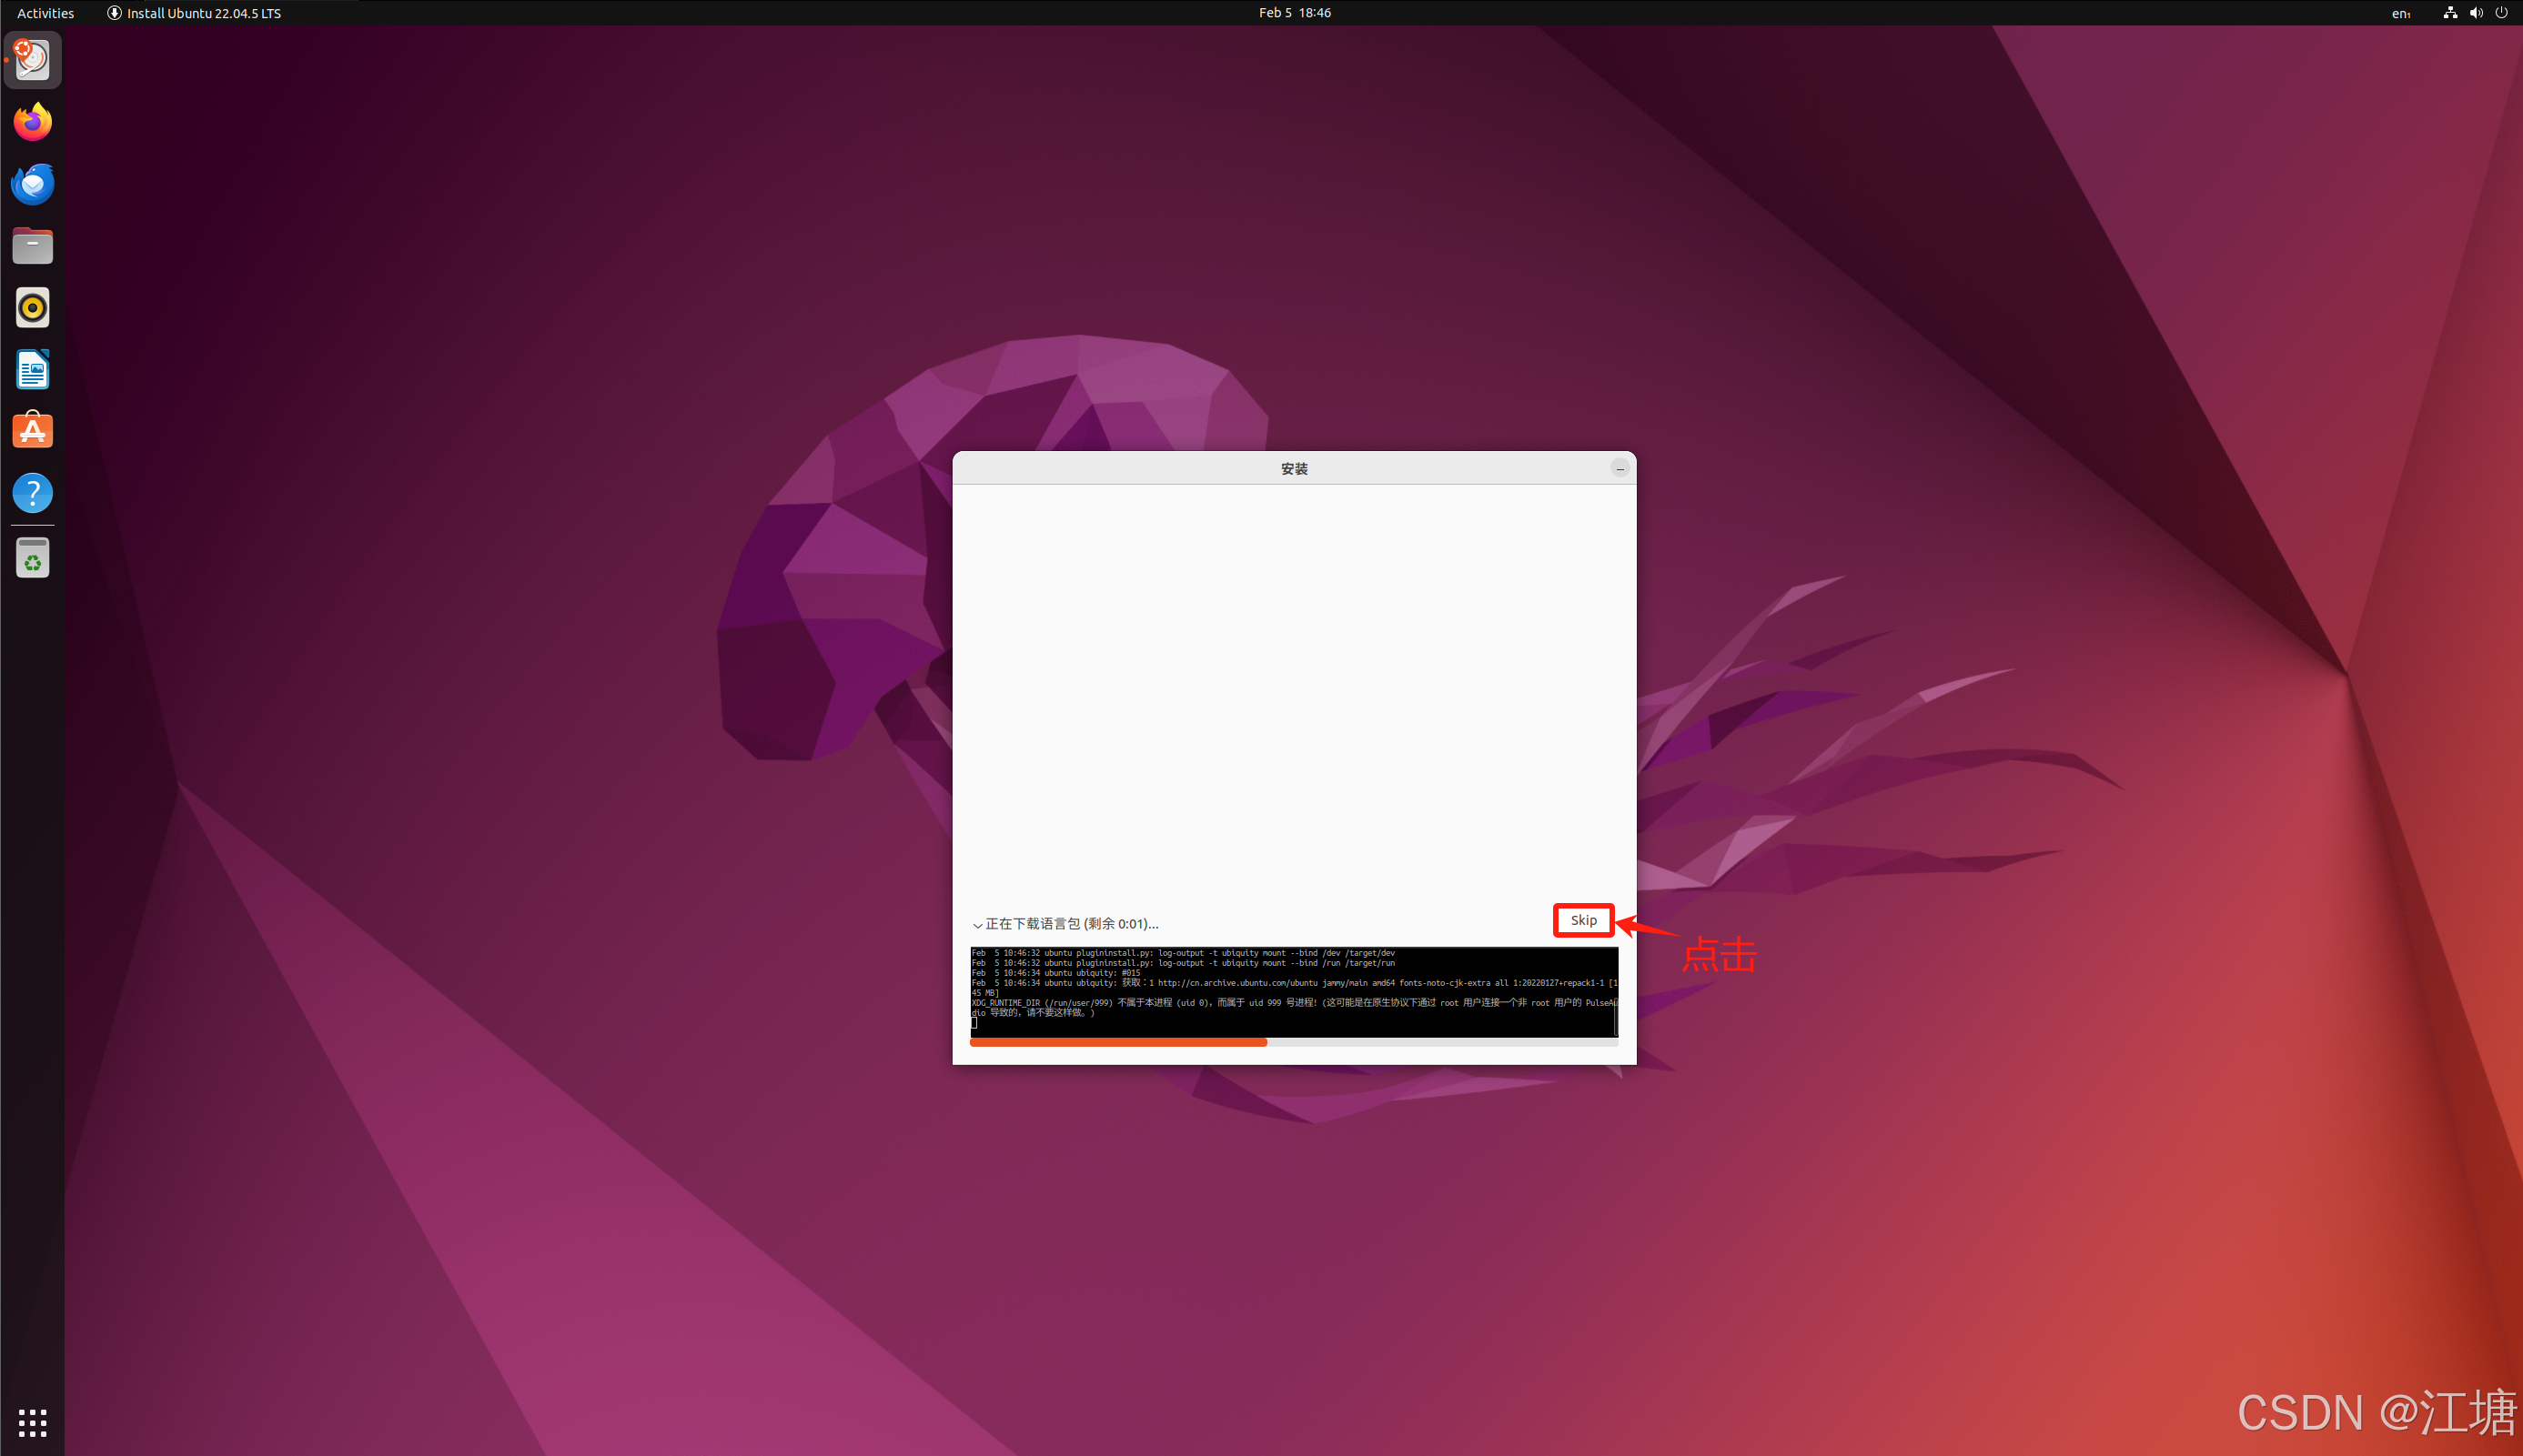
Task: Show applications grid button
Action: coord(32,1422)
